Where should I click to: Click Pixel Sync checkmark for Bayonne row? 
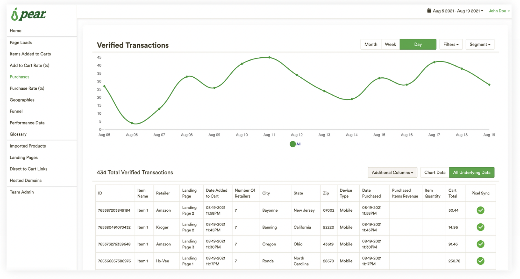point(480,210)
